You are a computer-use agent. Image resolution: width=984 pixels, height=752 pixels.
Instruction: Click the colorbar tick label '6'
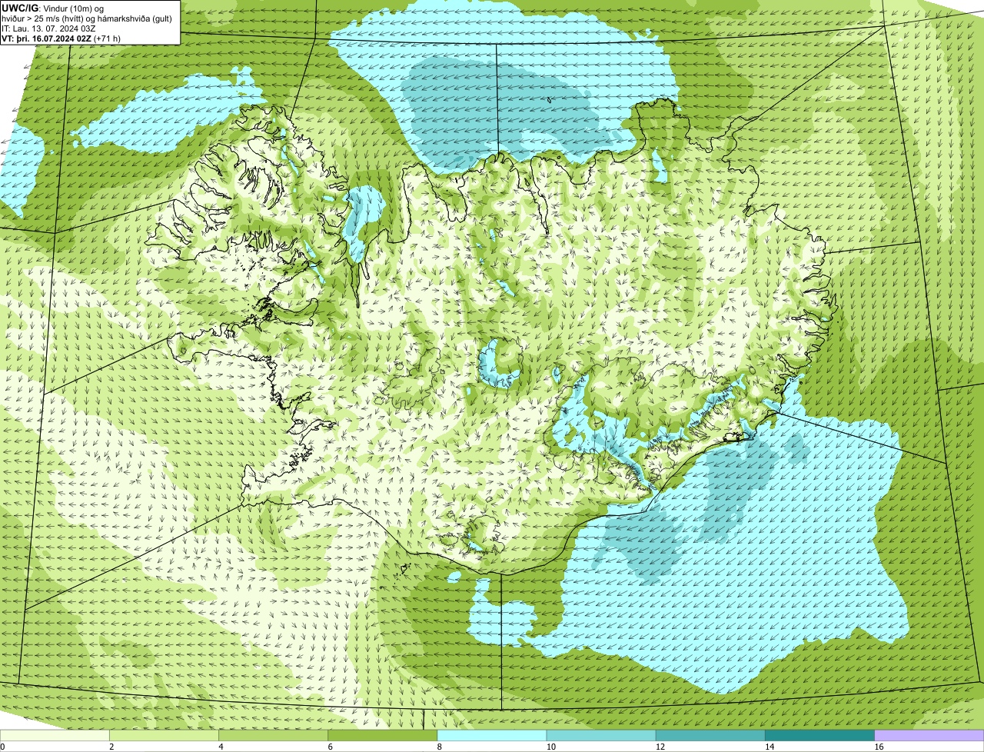pyautogui.click(x=330, y=747)
